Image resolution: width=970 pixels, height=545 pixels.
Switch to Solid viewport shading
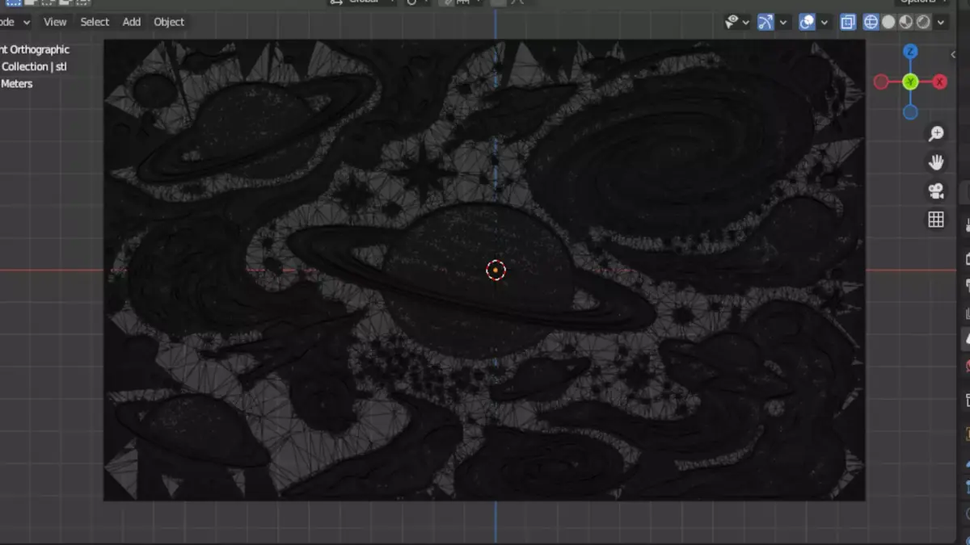coord(888,23)
